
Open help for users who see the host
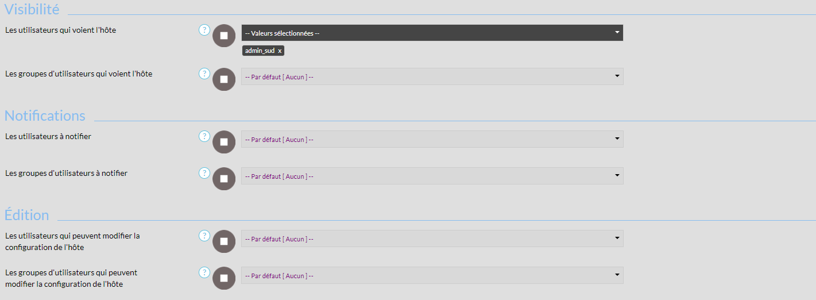click(204, 30)
